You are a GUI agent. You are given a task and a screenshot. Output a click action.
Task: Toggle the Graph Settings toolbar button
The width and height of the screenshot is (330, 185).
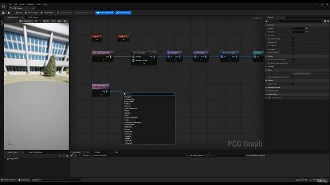(x=123, y=13)
